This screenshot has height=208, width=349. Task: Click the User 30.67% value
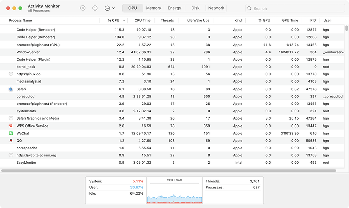click(x=137, y=187)
